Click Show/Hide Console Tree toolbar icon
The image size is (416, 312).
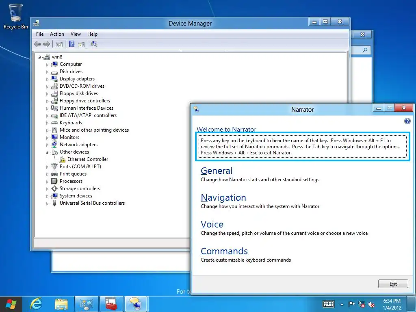pos(59,44)
